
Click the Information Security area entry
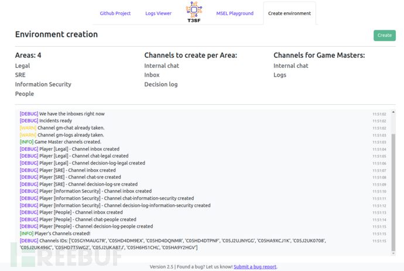pyautogui.click(x=43, y=85)
